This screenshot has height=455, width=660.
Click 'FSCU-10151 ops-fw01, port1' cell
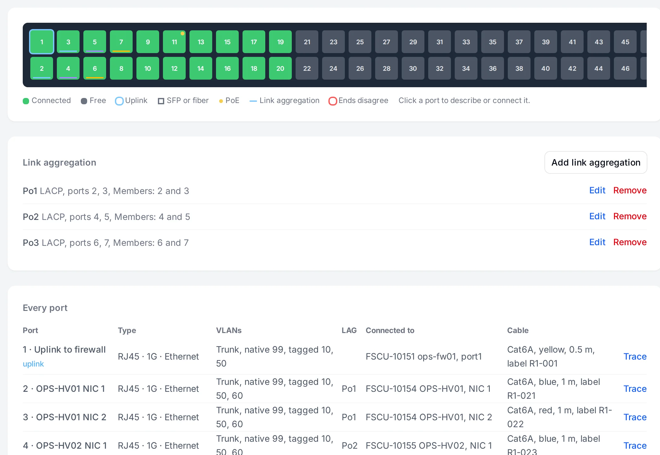[x=424, y=356]
